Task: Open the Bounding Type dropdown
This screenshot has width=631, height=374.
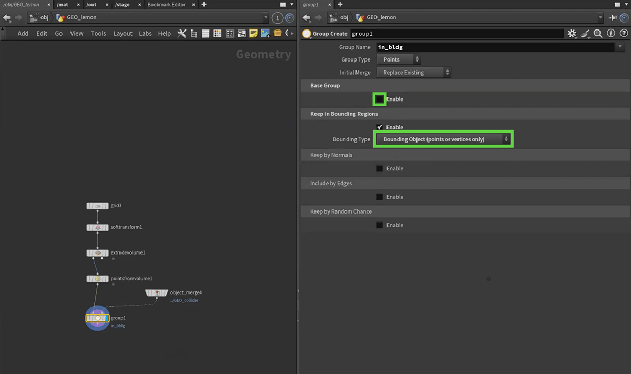Action: click(x=443, y=139)
